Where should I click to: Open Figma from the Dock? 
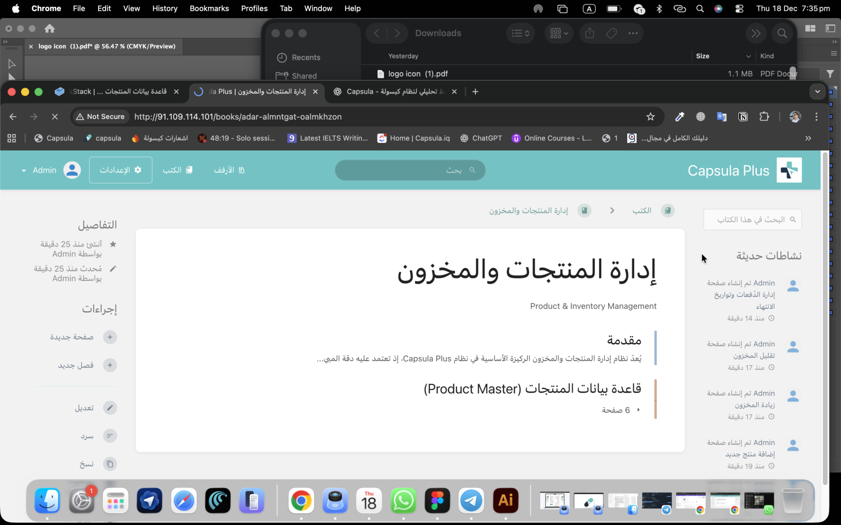pos(437,500)
